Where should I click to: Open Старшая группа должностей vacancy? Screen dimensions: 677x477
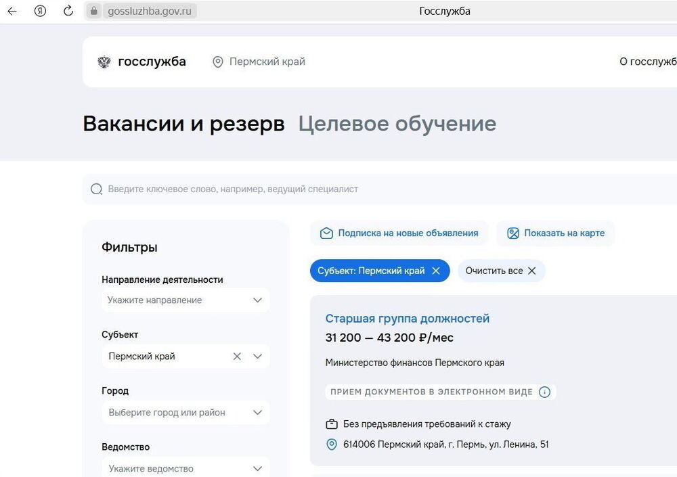pos(407,319)
